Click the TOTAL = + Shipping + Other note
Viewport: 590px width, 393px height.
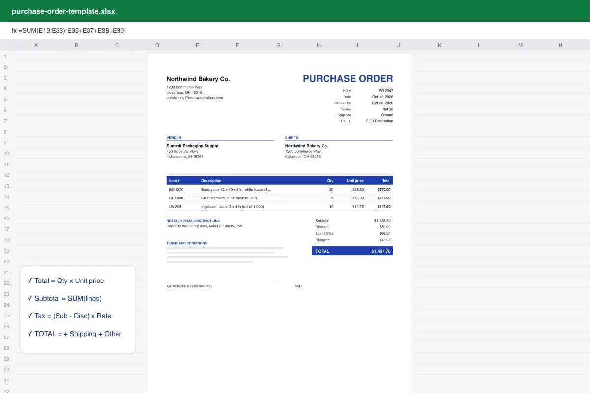75,334
